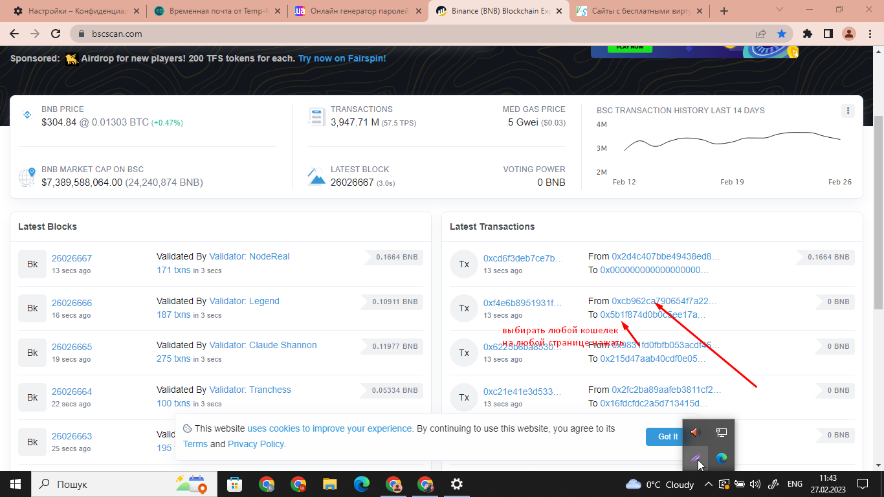Open the notification center icon
Viewport: 884px width, 497px height.
(862, 483)
